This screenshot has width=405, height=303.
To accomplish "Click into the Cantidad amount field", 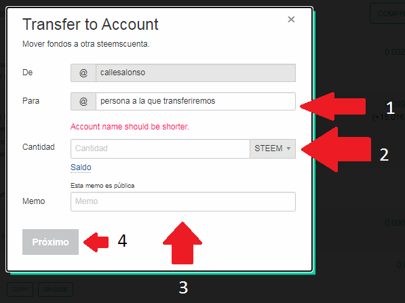I will (x=160, y=148).
